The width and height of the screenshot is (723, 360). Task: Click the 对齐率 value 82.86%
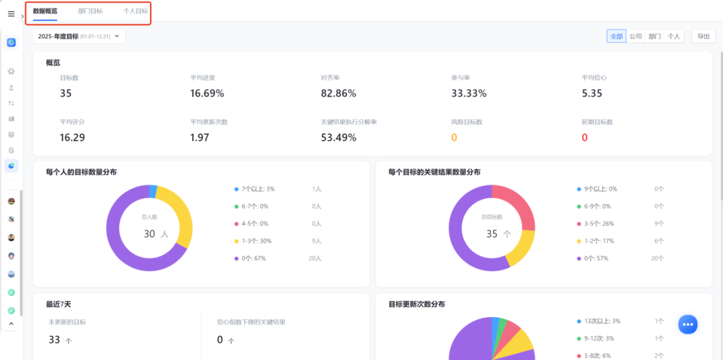339,94
